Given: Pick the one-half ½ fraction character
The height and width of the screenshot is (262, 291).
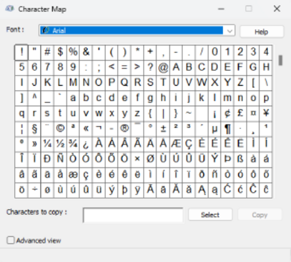Looking at the screenshot, I should pyautogui.click(x=60, y=143).
